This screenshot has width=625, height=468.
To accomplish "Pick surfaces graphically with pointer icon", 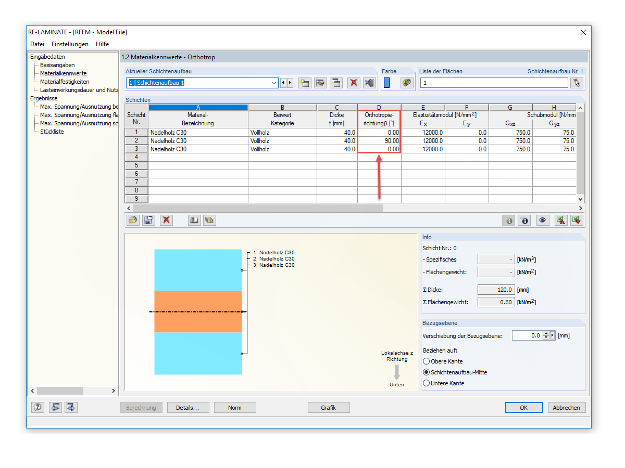I will tap(577, 83).
